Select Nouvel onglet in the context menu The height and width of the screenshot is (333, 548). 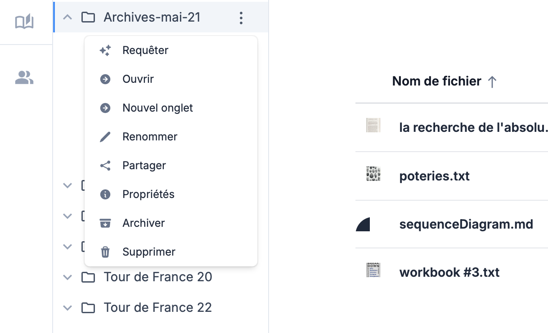[x=157, y=108]
